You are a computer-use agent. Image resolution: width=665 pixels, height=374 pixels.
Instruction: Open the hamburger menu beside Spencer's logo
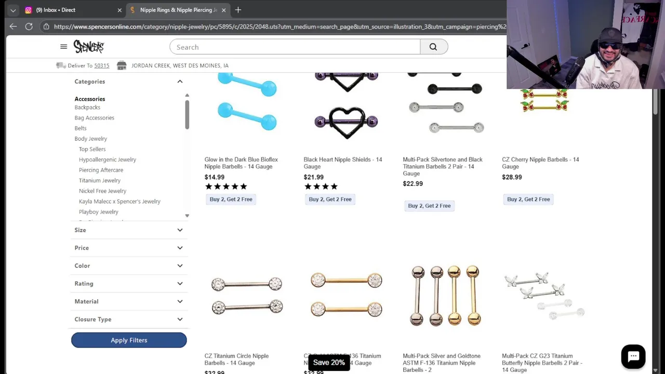(63, 47)
